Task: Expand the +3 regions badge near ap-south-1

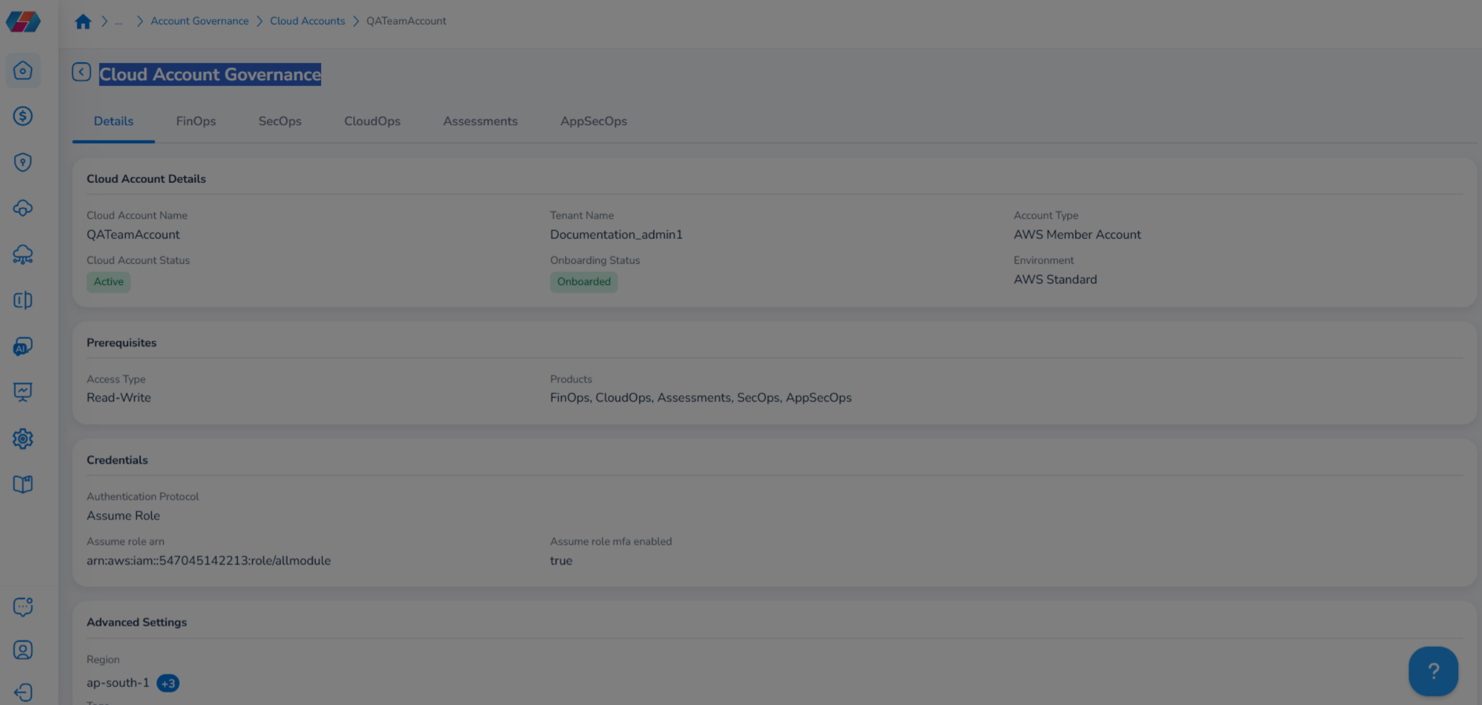Action: (x=168, y=683)
